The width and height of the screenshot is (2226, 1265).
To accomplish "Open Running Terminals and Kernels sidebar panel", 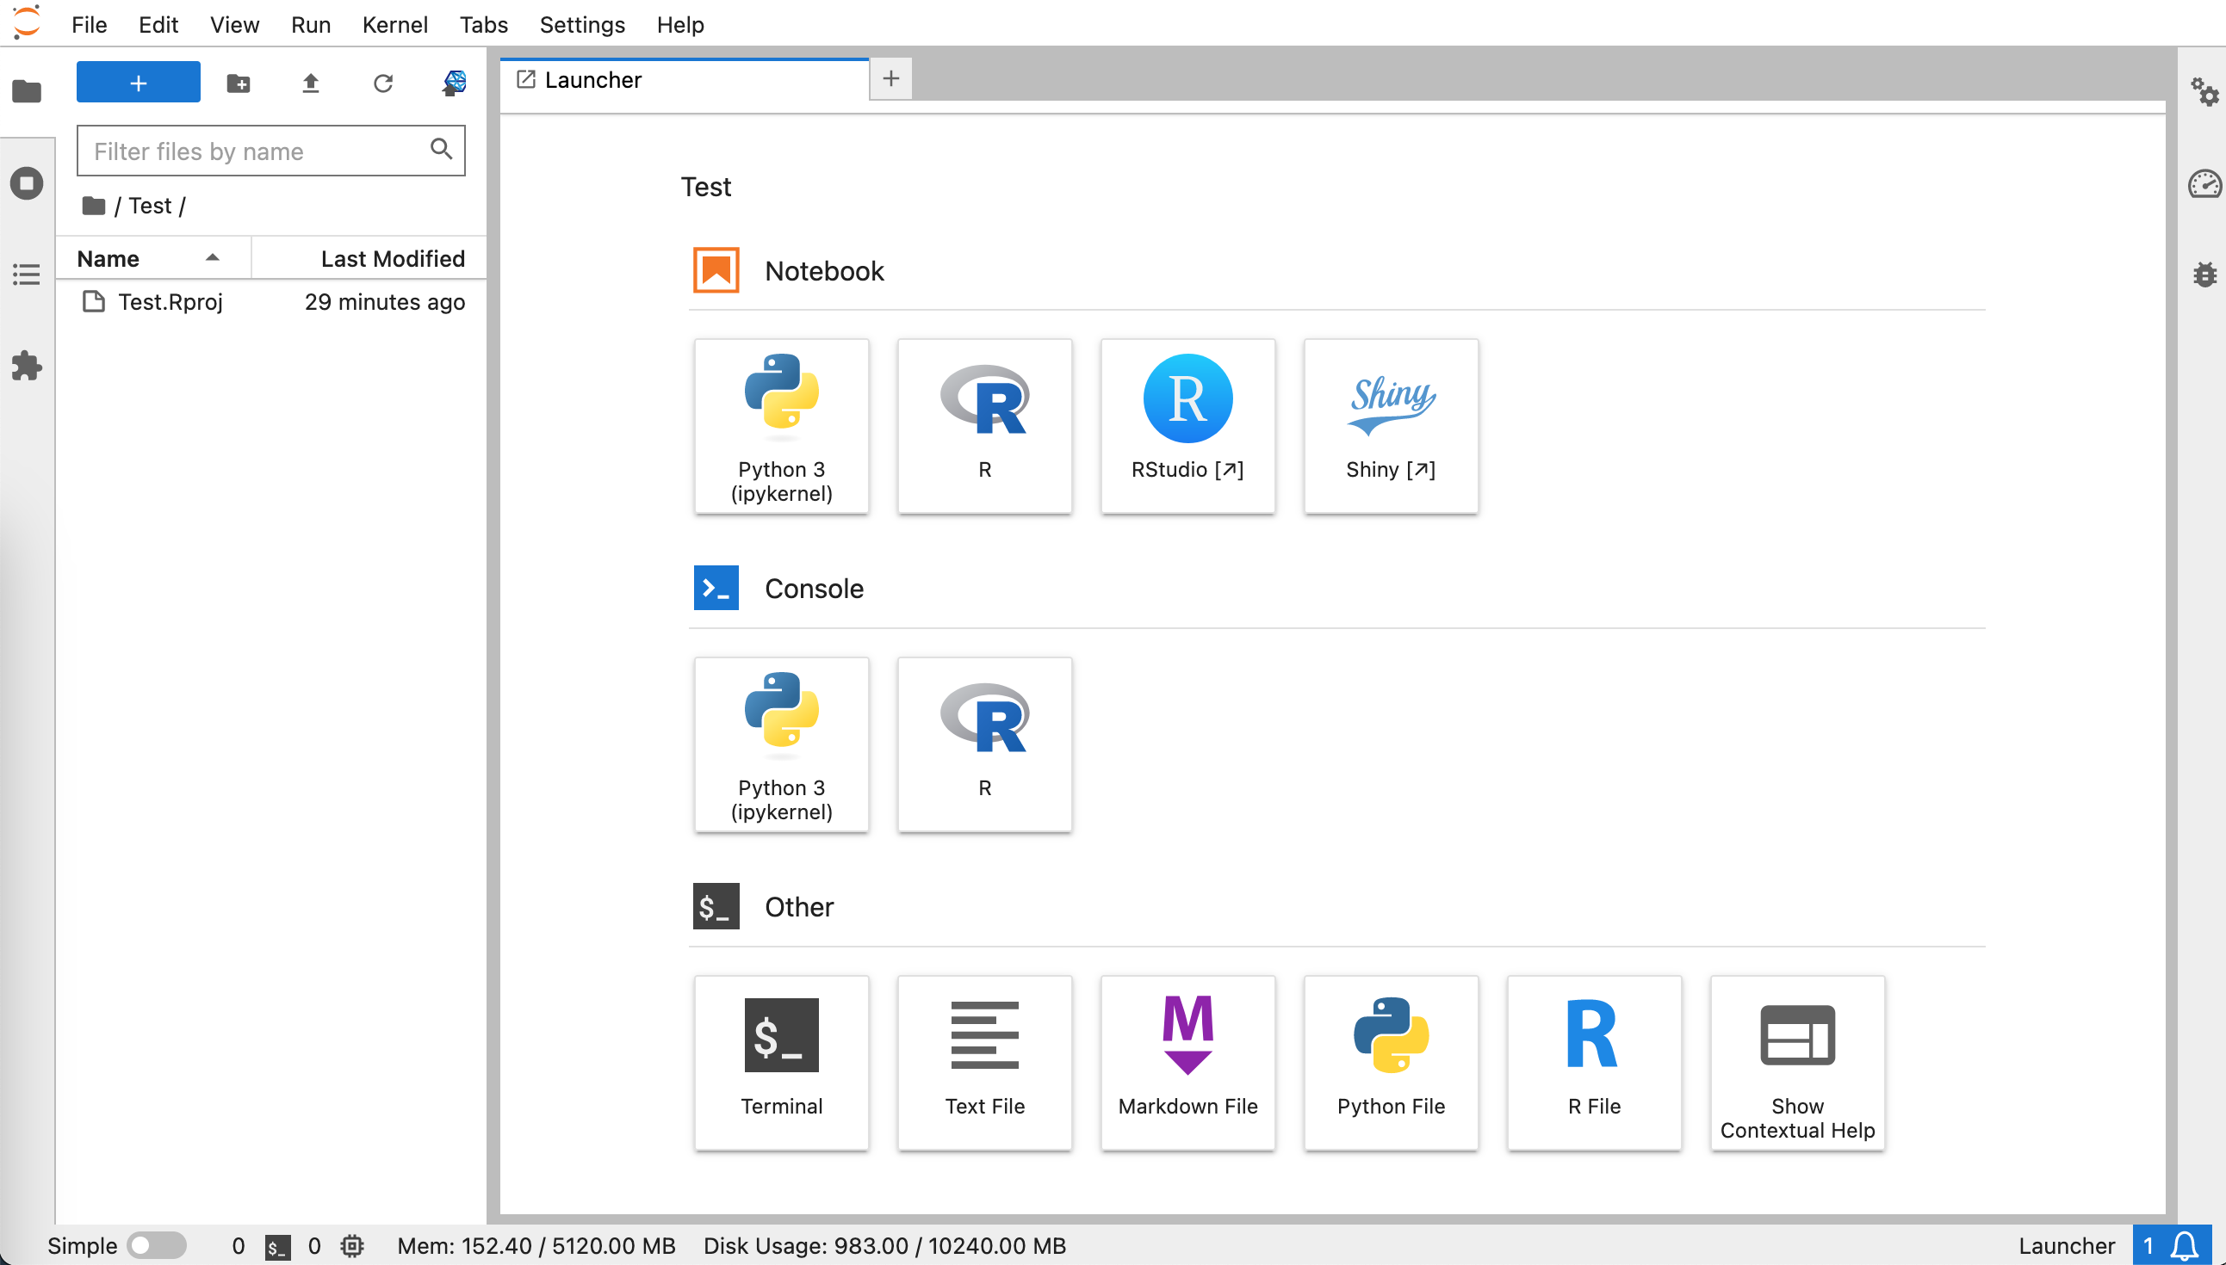I will (x=27, y=183).
